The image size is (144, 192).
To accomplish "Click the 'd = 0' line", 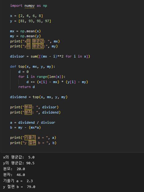I will (x=23, y=72).
